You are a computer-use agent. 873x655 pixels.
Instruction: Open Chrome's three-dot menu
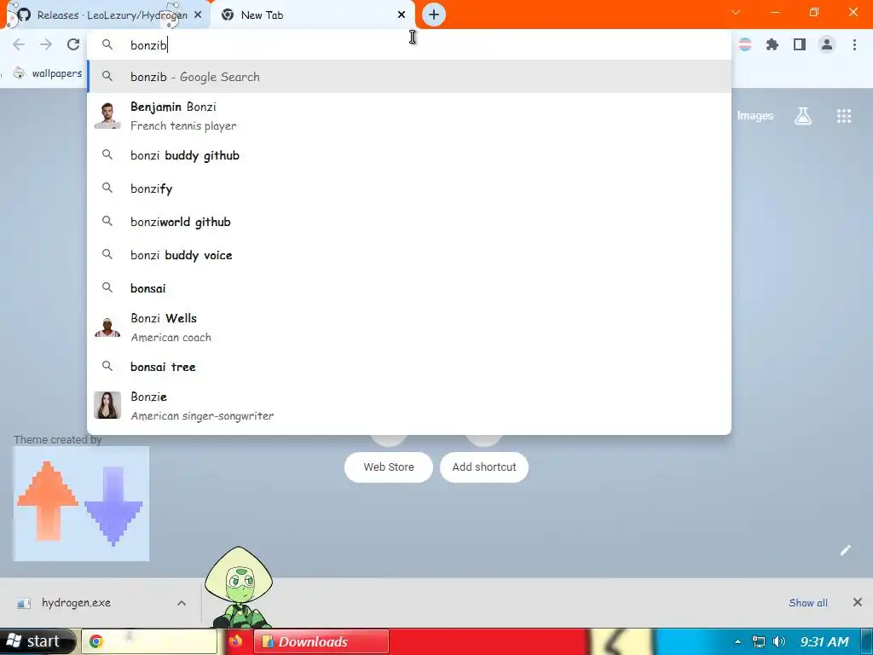click(854, 44)
